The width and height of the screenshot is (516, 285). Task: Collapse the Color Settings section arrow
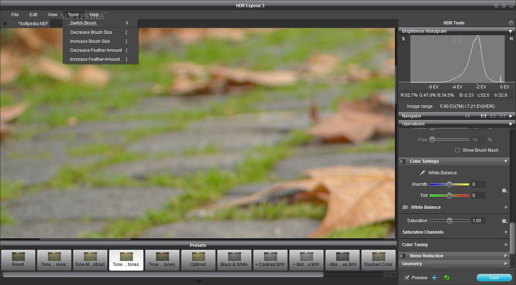coord(506,161)
